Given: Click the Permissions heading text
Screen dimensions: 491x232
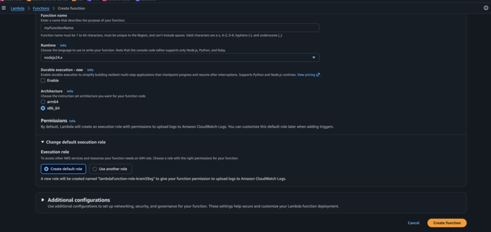Looking at the screenshot, I should point(54,120).
